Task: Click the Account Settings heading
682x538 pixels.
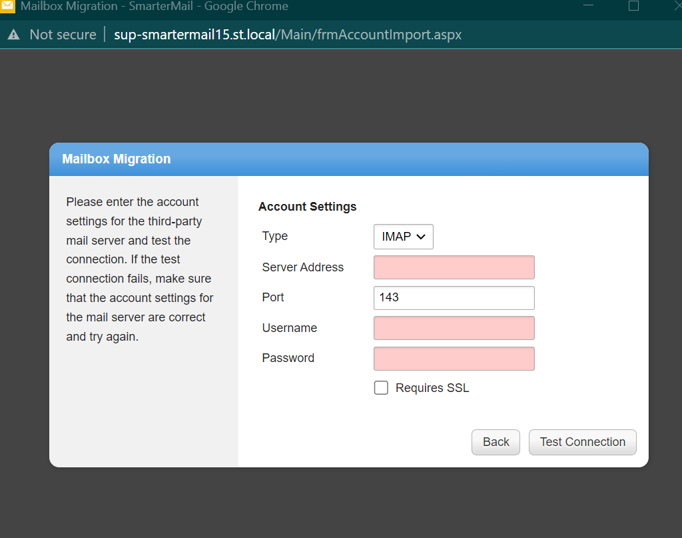Action: click(x=307, y=207)
